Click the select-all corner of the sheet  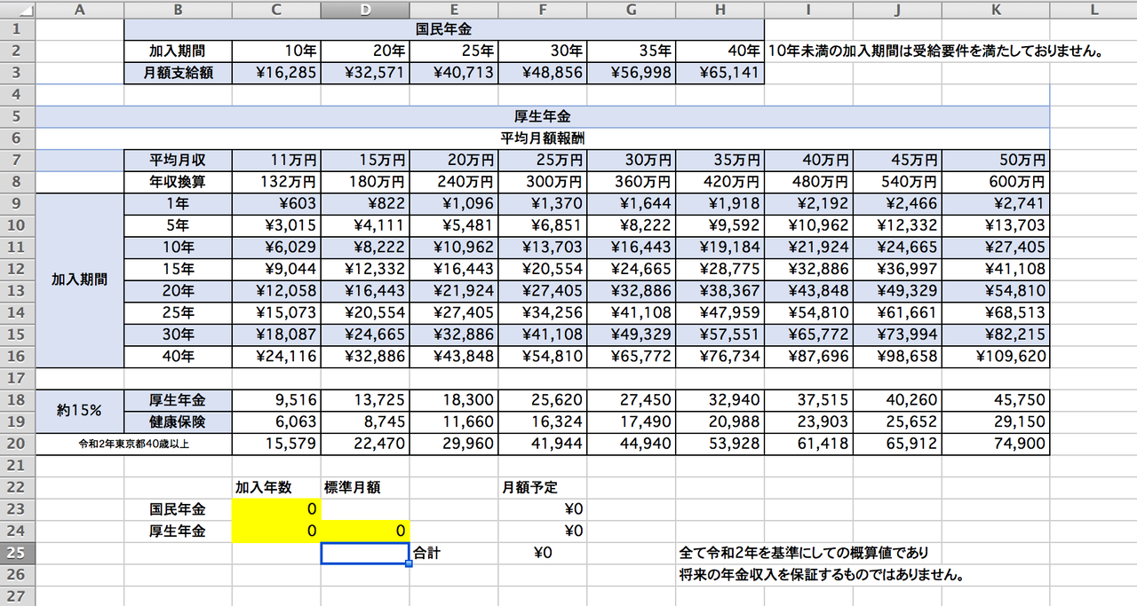pyautogui.click(x=18, y=10)
